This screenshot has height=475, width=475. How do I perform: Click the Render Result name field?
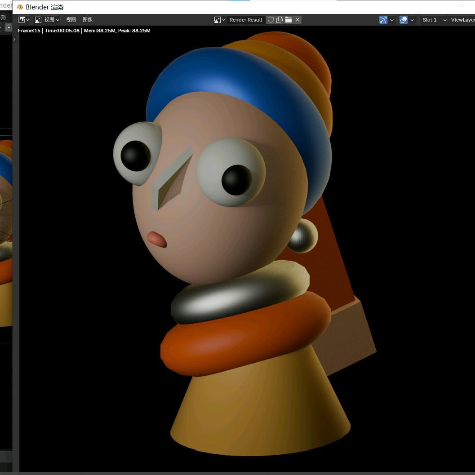(x=246, y=20)
